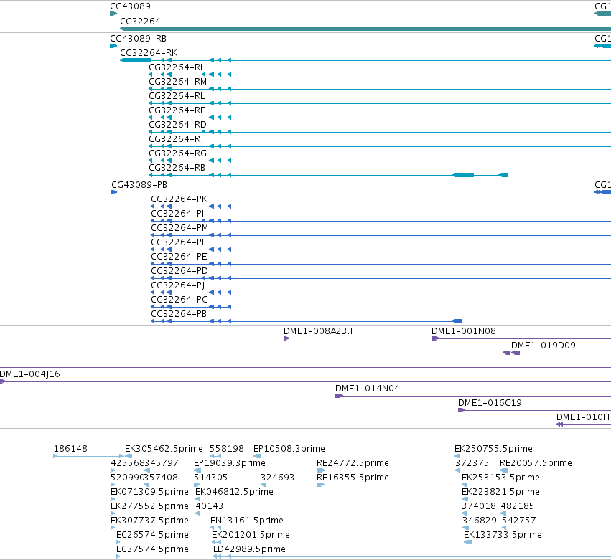Select EST 374018
611x560 pixels.
(479, 506)
